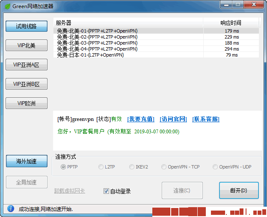Switch to VIP亚洲A区 servers
The image size is (267, 217).
[x=27, y=64]
